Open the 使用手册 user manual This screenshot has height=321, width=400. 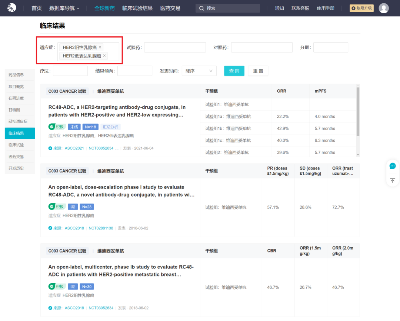[326, 8]
